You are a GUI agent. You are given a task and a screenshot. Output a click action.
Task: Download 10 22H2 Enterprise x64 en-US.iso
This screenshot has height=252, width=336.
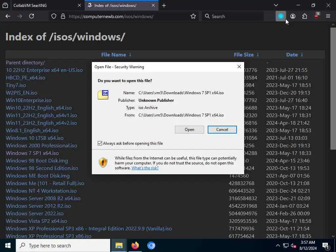pyautogui.click(x=44, y=70)
